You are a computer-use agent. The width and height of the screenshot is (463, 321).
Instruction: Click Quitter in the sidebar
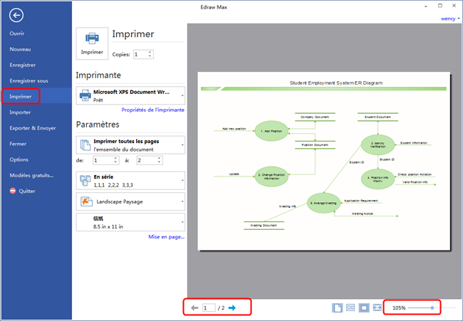click(27, 191)
